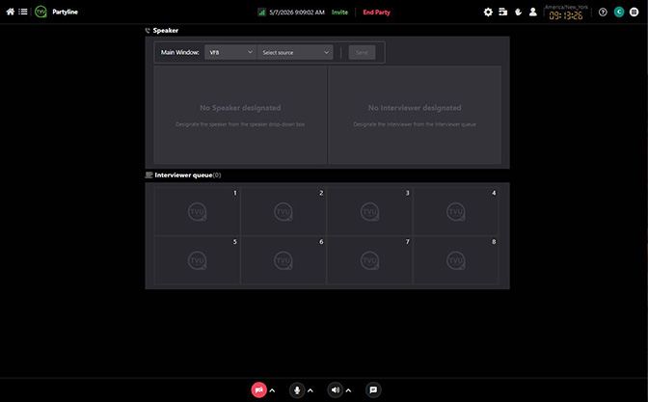Expand camera options chevron
This screenshot has height=402, width=648.
[x=272, y=390]
